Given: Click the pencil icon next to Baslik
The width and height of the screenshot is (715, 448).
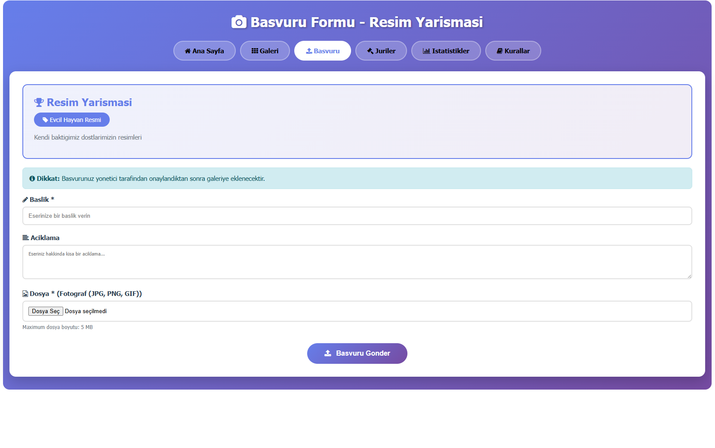Looking at the screenshot, I should point(25,200).
